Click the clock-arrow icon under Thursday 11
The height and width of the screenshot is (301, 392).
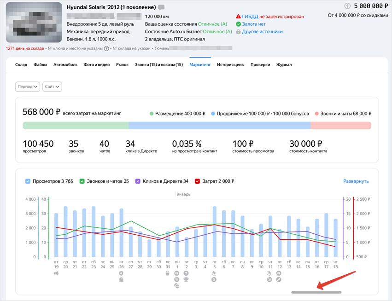[269, 279]
